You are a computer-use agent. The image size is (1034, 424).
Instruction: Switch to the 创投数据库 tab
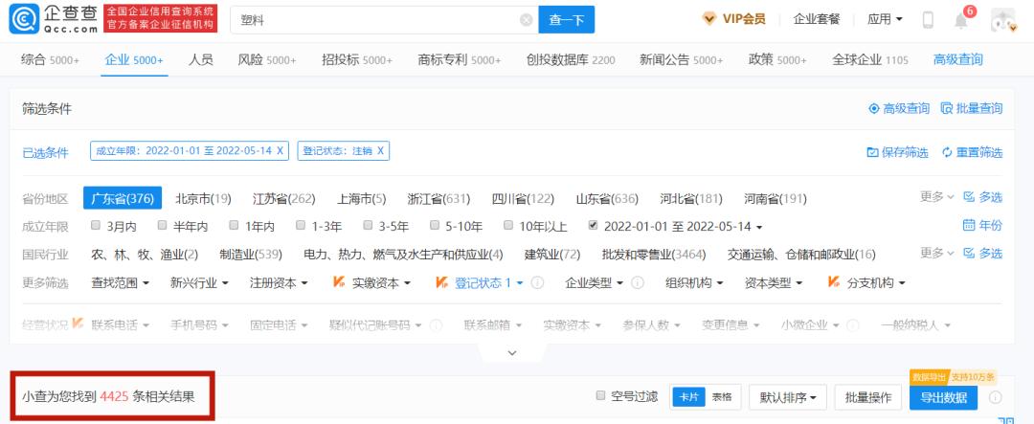(571, 60)
